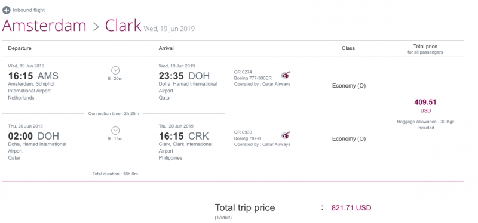Click Economy (O) for Doha to Clark segment
Screen dimensions: 478x223
tap(349, 139)
